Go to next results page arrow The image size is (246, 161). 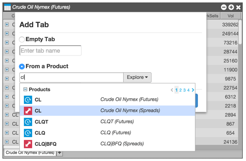click(193, 90)
